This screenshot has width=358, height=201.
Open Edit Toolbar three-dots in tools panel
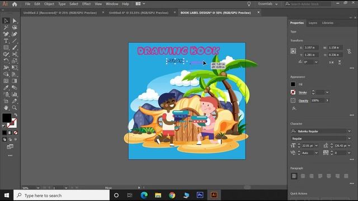tap(10, 155)
